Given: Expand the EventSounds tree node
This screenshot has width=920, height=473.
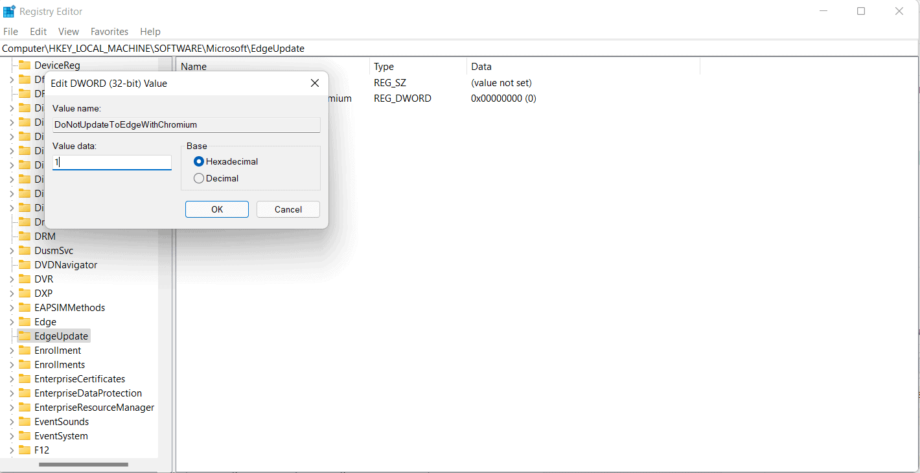Looking at the screenshot, I should 11,421.
